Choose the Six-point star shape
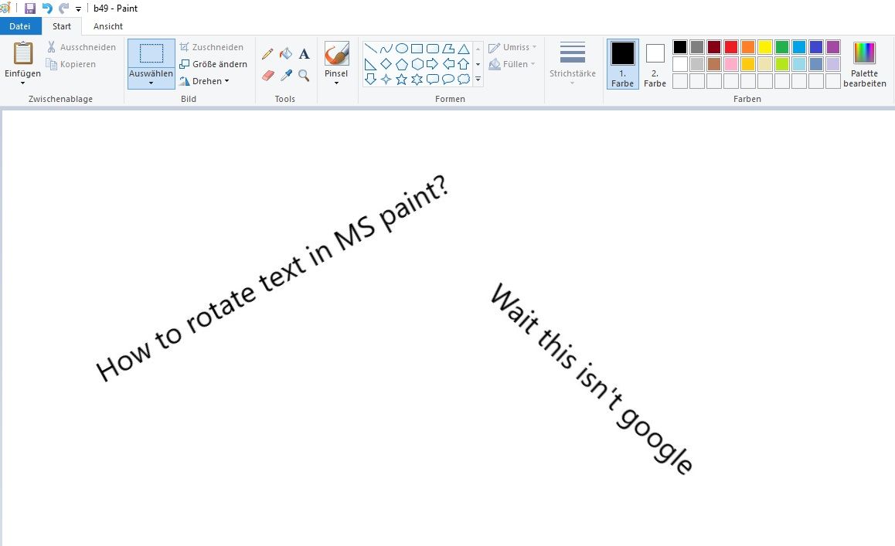Viewport: 895px width, 546px height. point(417,79)
